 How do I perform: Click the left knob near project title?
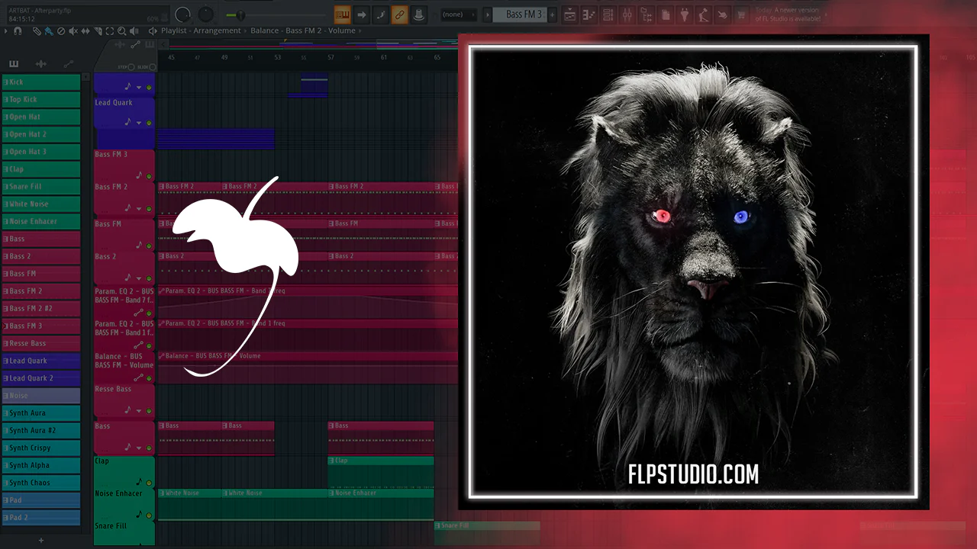pyautogui.click(x=183, y=14)
